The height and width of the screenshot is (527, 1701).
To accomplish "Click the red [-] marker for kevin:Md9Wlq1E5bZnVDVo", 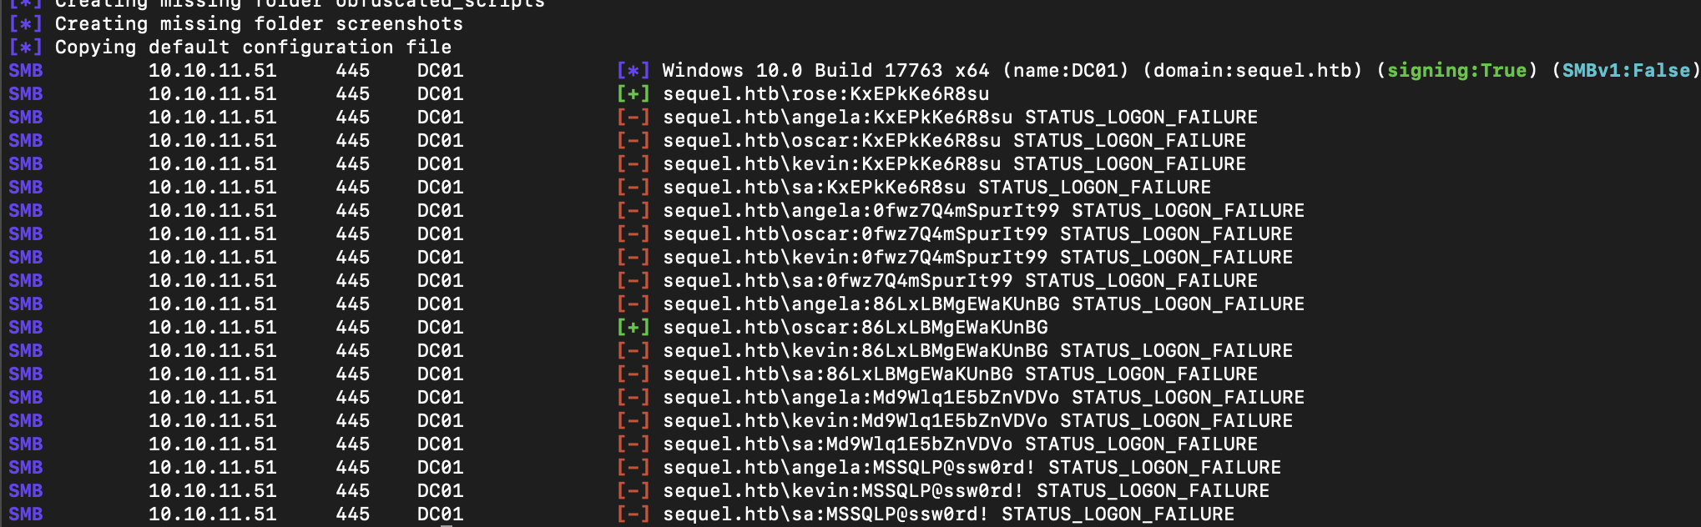I will pos(633,421).
